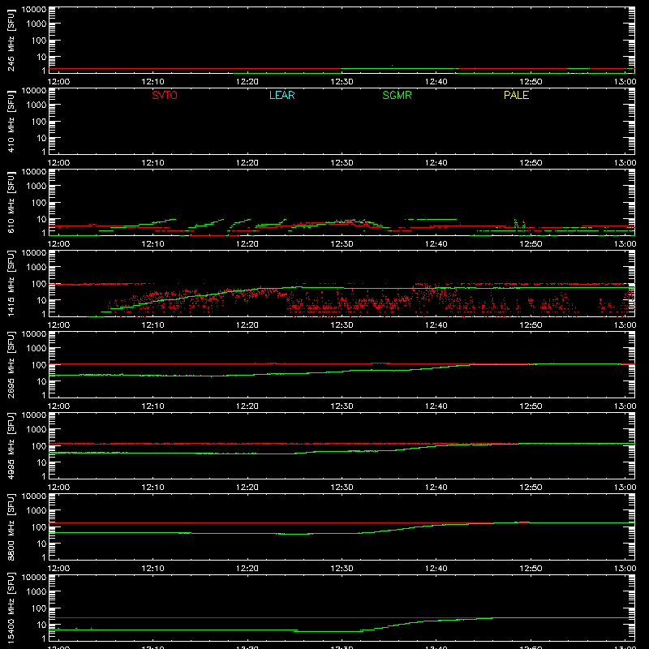649x649 pixels.
Task: Click 12:10 time label under 410 MHz panel
Action: click(153, 163)
